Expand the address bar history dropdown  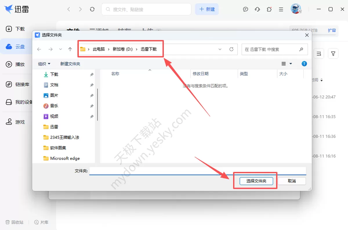[x=220, y=49]
